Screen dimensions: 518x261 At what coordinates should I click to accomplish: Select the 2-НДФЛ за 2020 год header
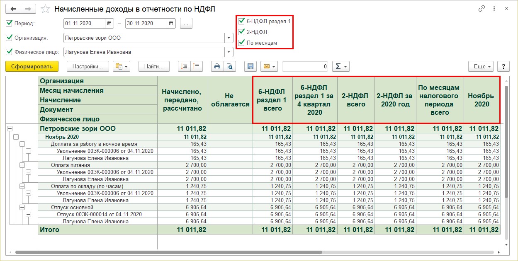coord(395,100)
